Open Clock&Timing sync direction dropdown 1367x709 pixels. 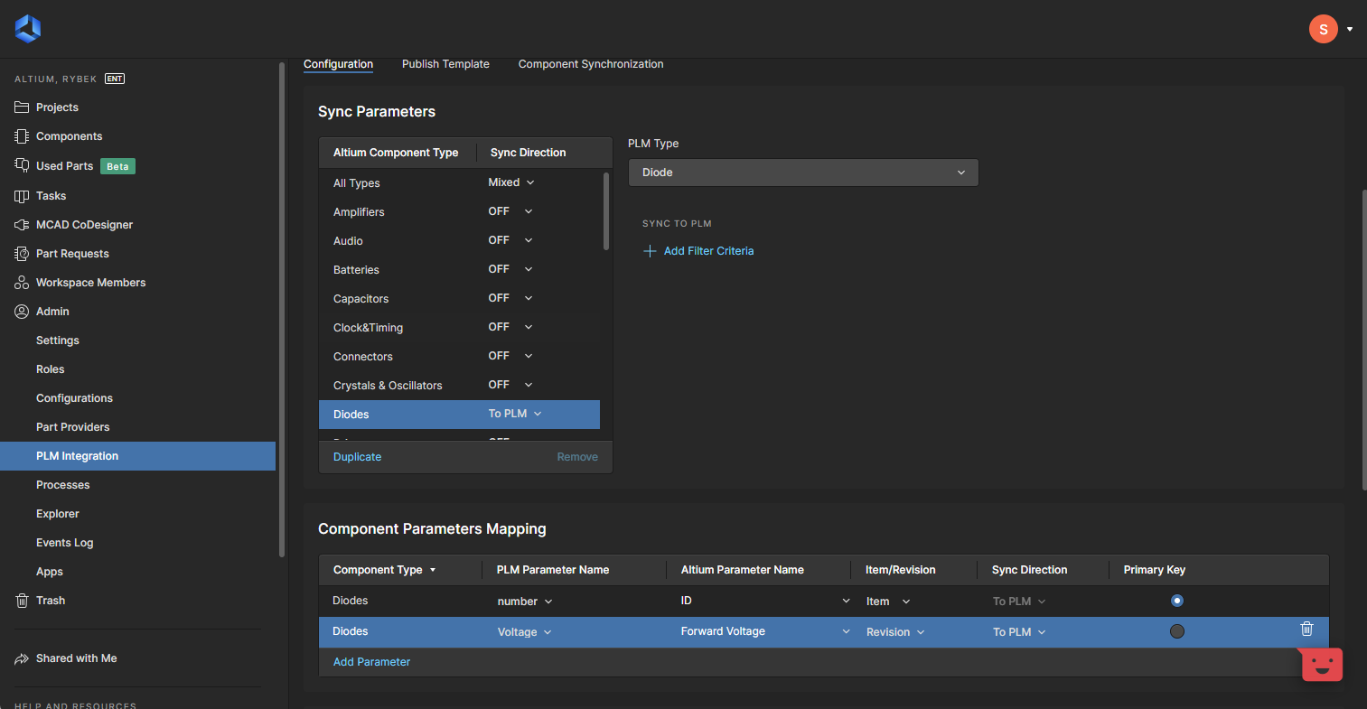tap(510, 327)
